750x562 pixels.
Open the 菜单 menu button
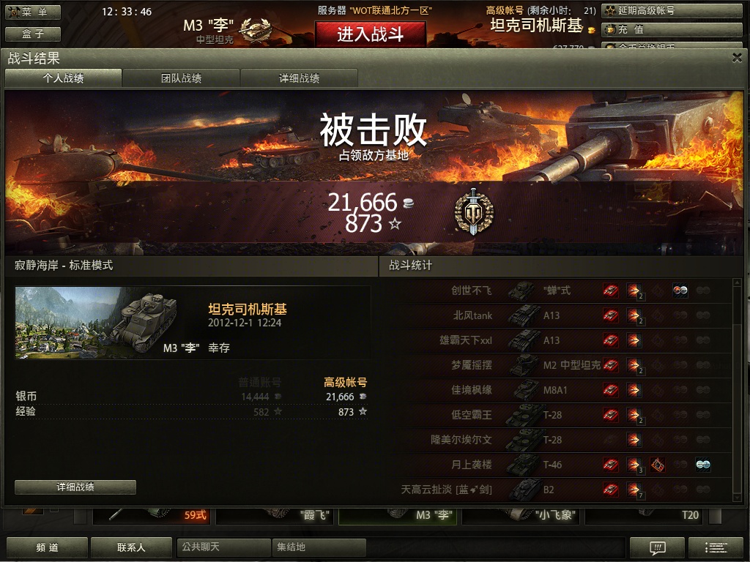click(x=33, y=12)
